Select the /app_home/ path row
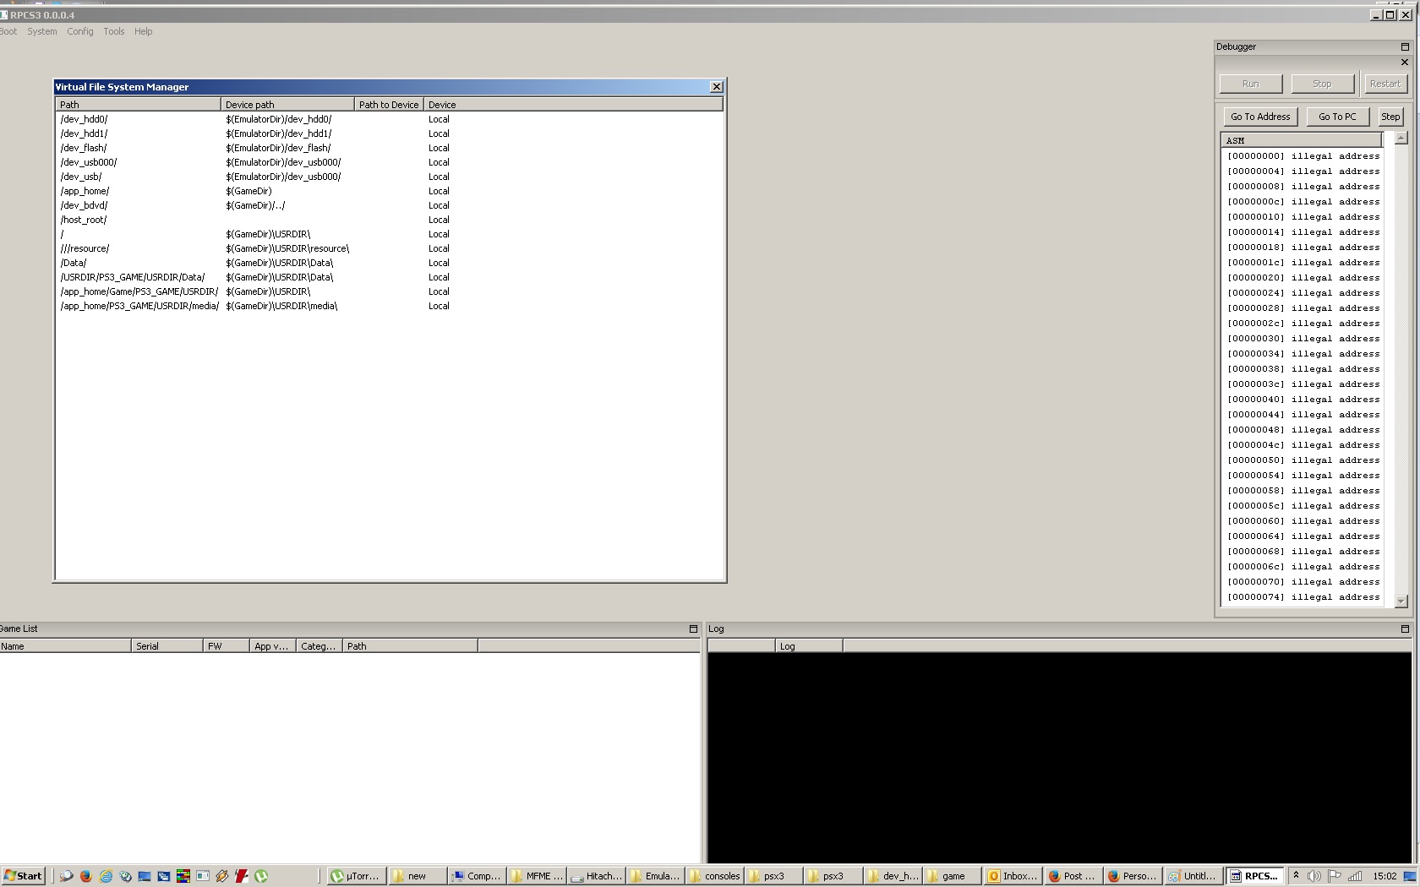Screen dimensions: 1420x887 pyautogui.click(x=389, y=191)
